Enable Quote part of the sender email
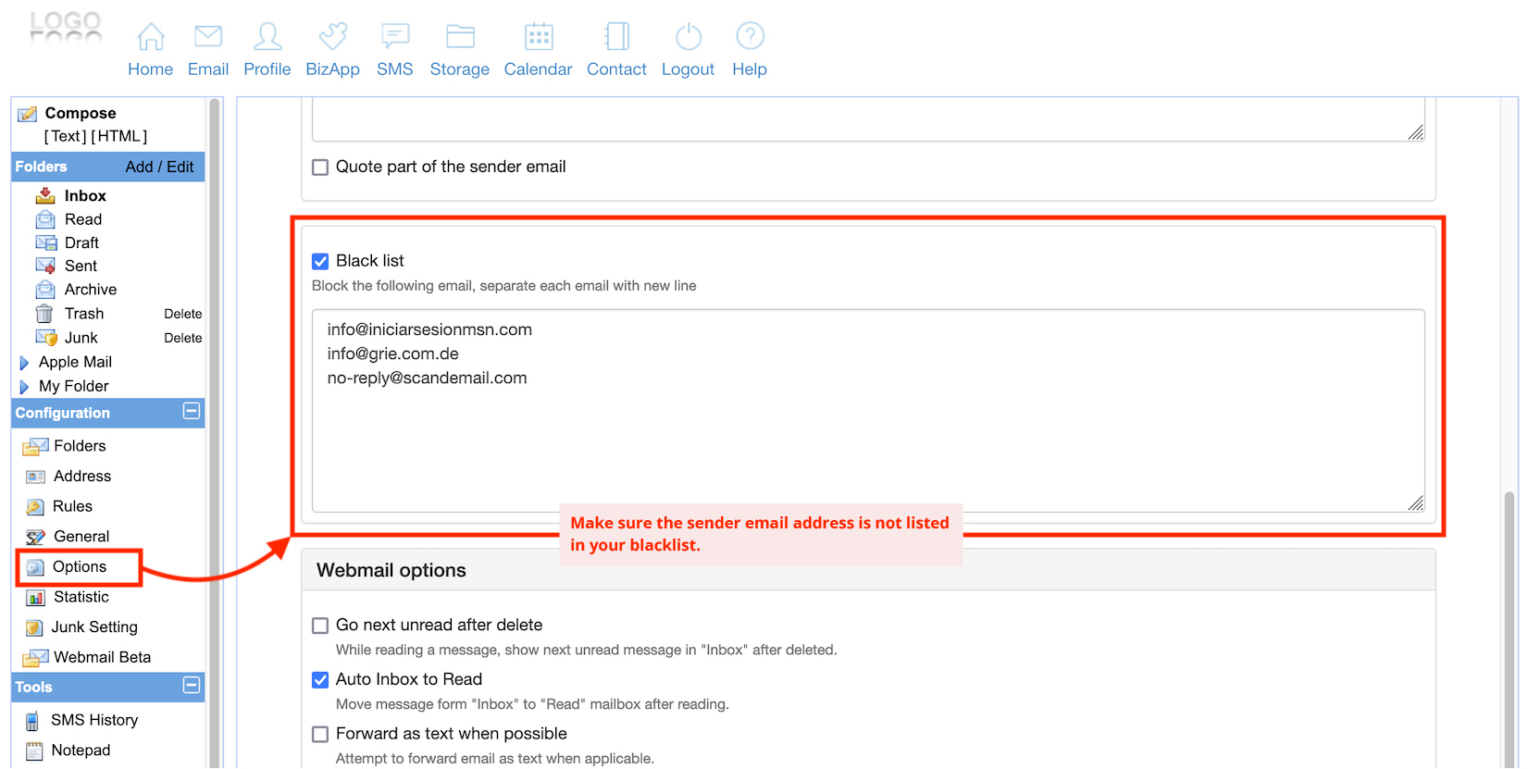Image resolution: width=1528 pixels, height=769 pixels. [320, 167]
